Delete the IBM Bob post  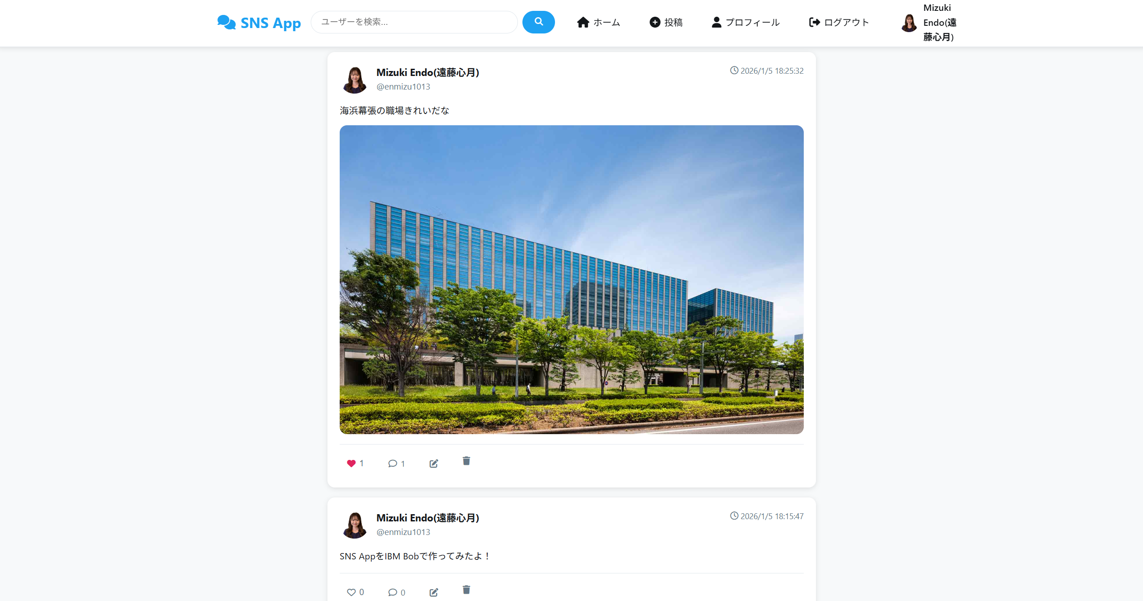[x=466, y=590]
